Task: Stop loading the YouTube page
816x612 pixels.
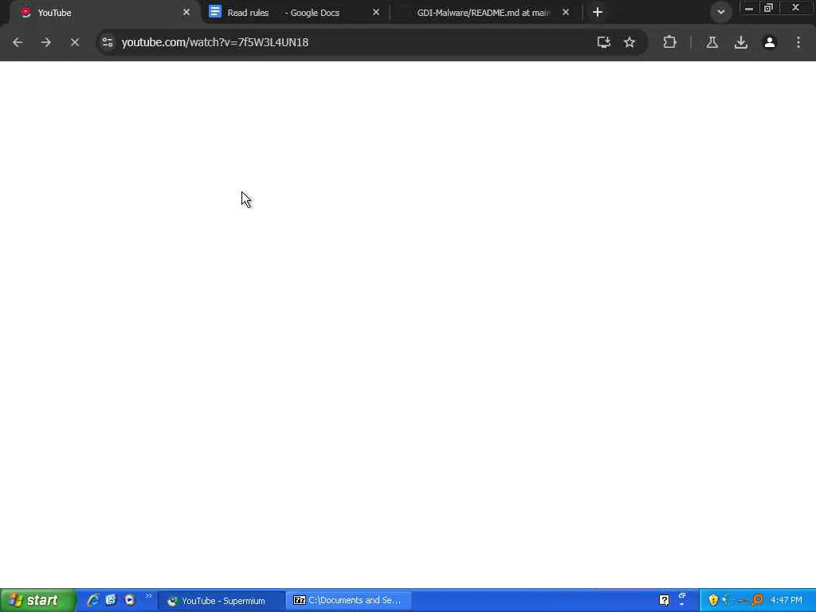Action: 74,42
